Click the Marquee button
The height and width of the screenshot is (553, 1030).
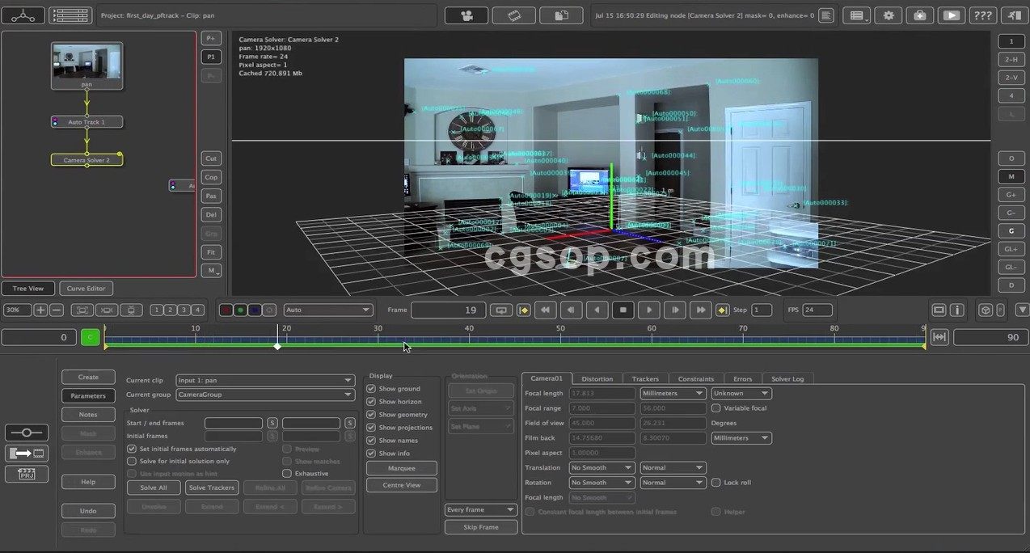[x=402, y=468]
